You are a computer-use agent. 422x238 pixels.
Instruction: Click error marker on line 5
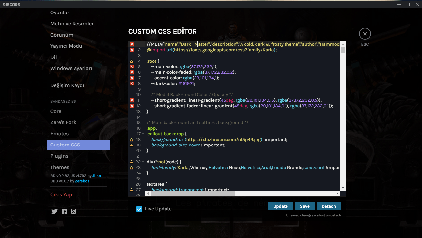132,66
